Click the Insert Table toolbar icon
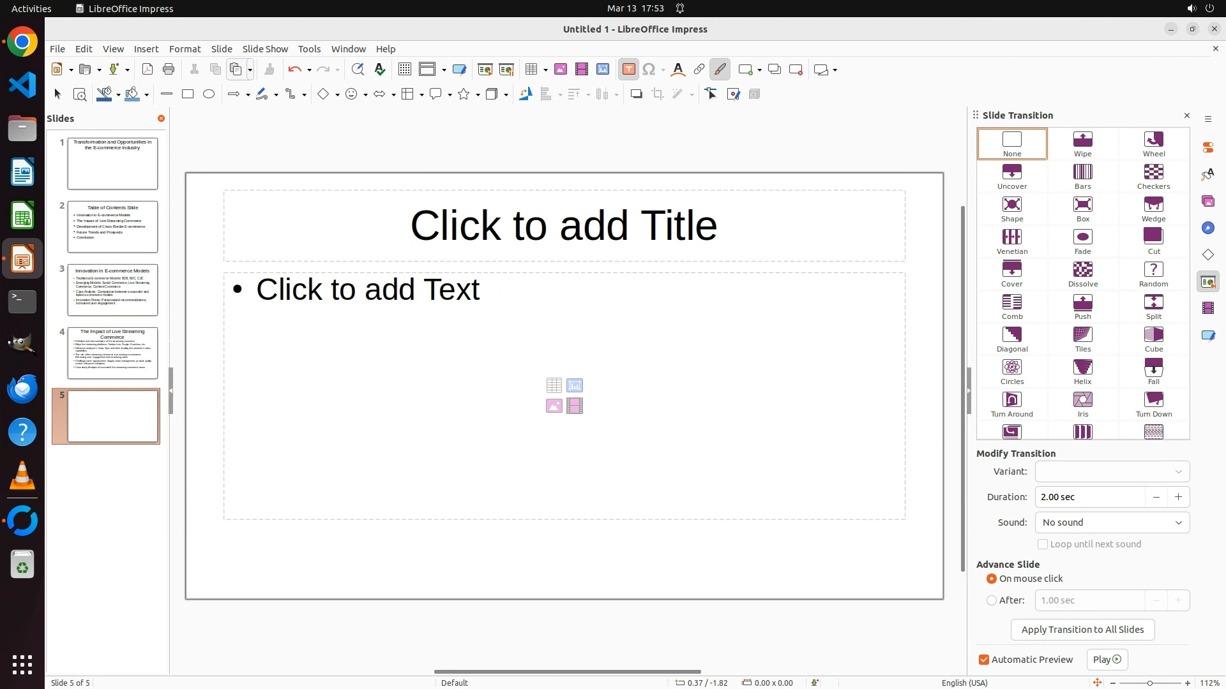 click(531, 70)
